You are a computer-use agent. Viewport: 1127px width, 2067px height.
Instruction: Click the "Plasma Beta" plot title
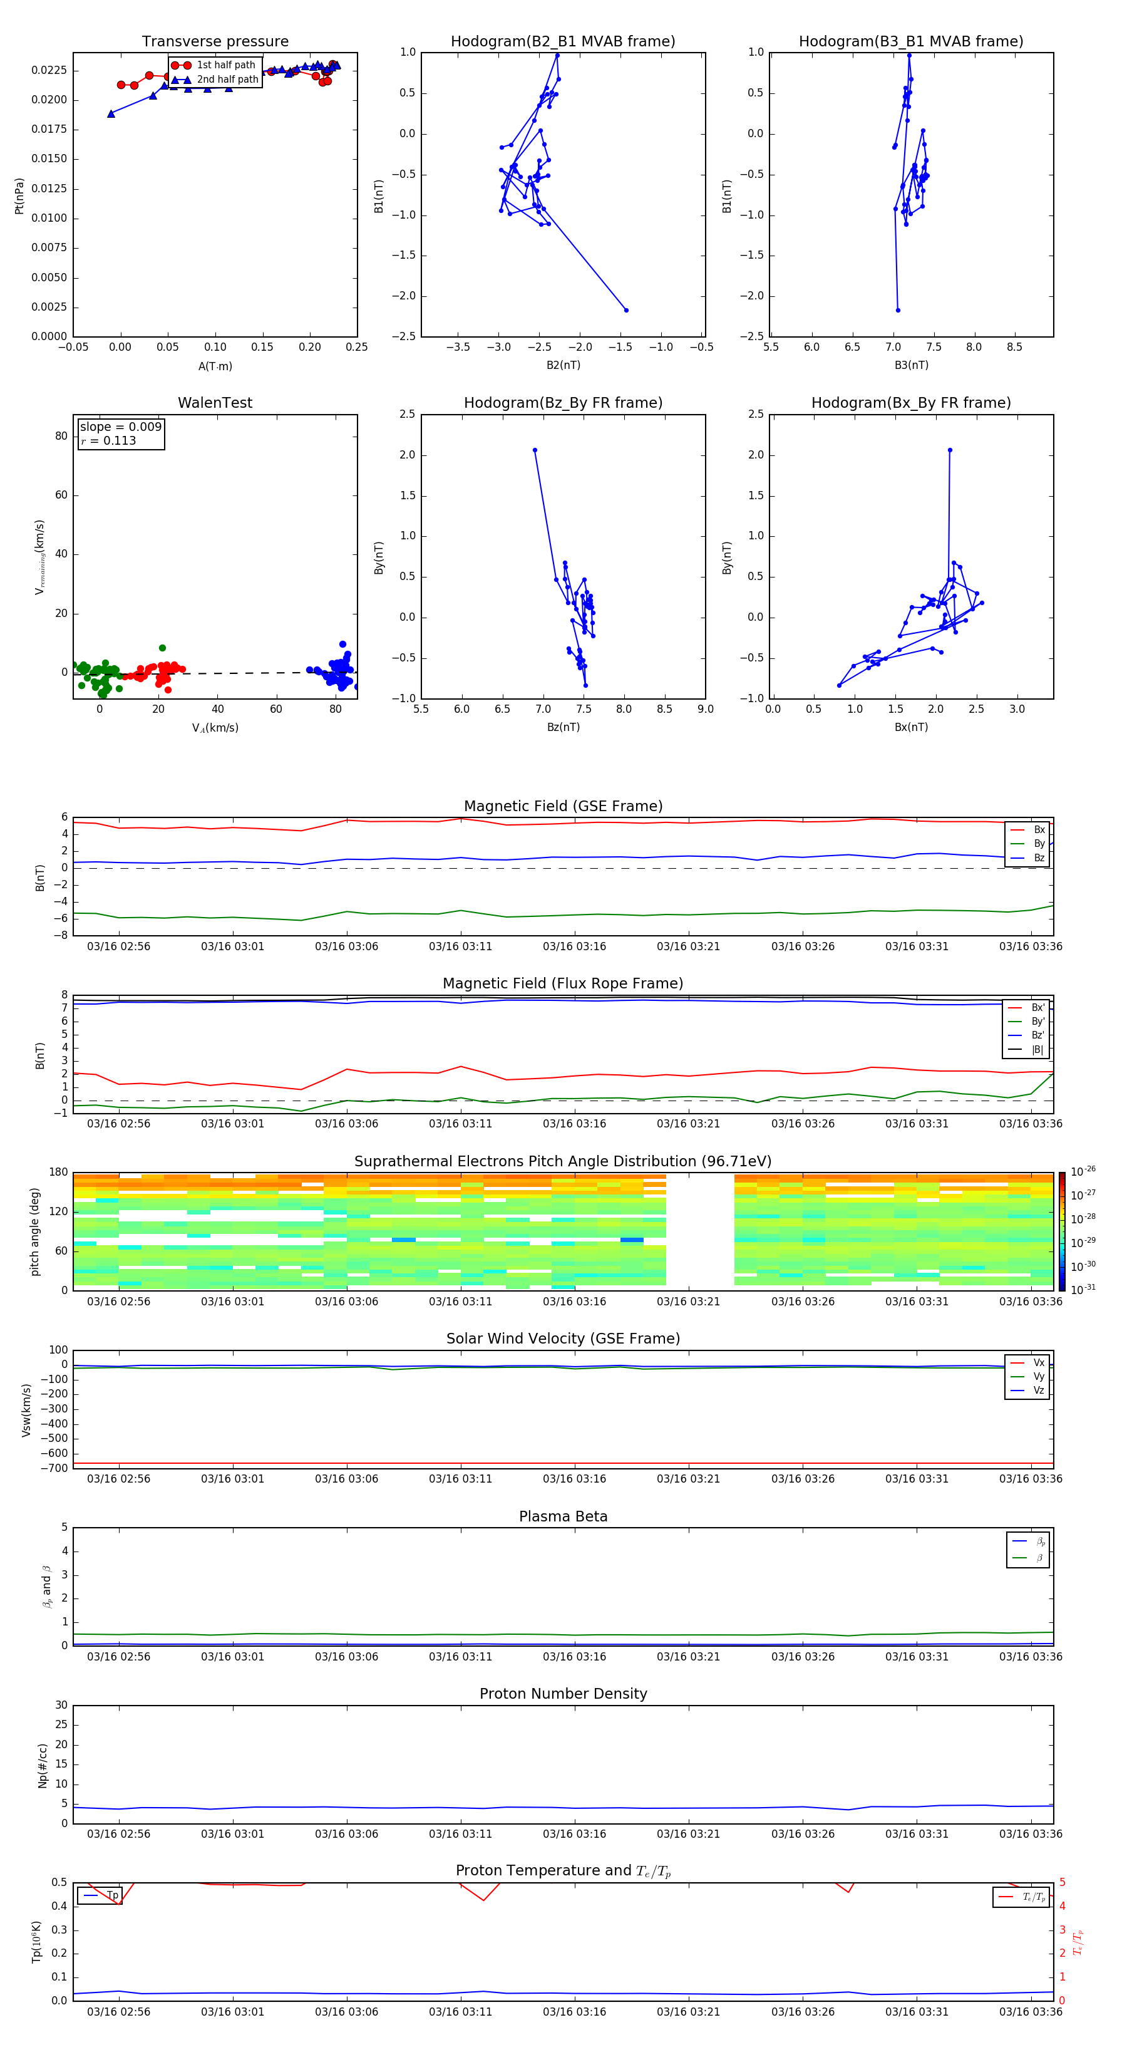[563, 1517]
